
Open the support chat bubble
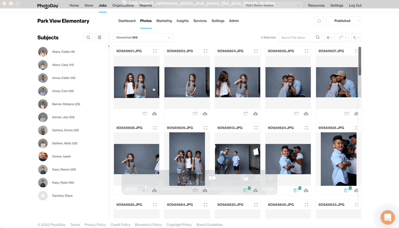(387, 217)
